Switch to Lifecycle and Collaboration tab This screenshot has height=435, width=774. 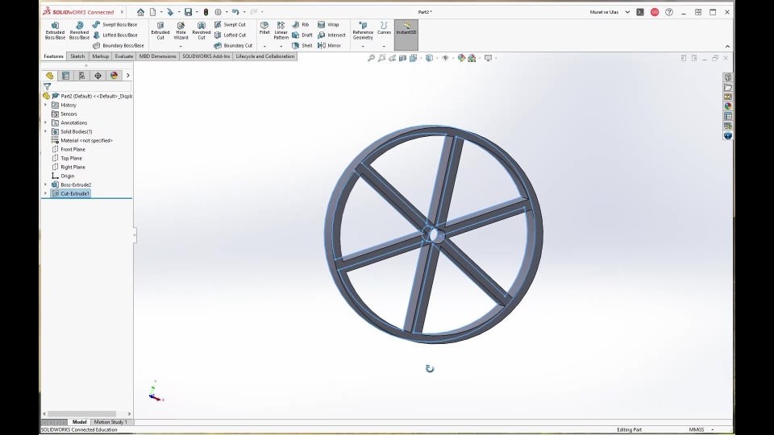tap(265, 56)
